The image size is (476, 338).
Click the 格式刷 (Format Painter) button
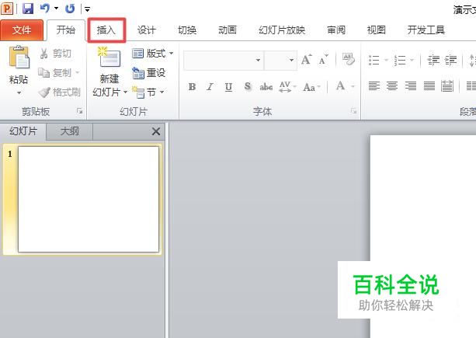coord(59,92)
